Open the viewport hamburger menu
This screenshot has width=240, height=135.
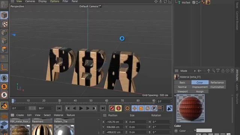point(12,1)
